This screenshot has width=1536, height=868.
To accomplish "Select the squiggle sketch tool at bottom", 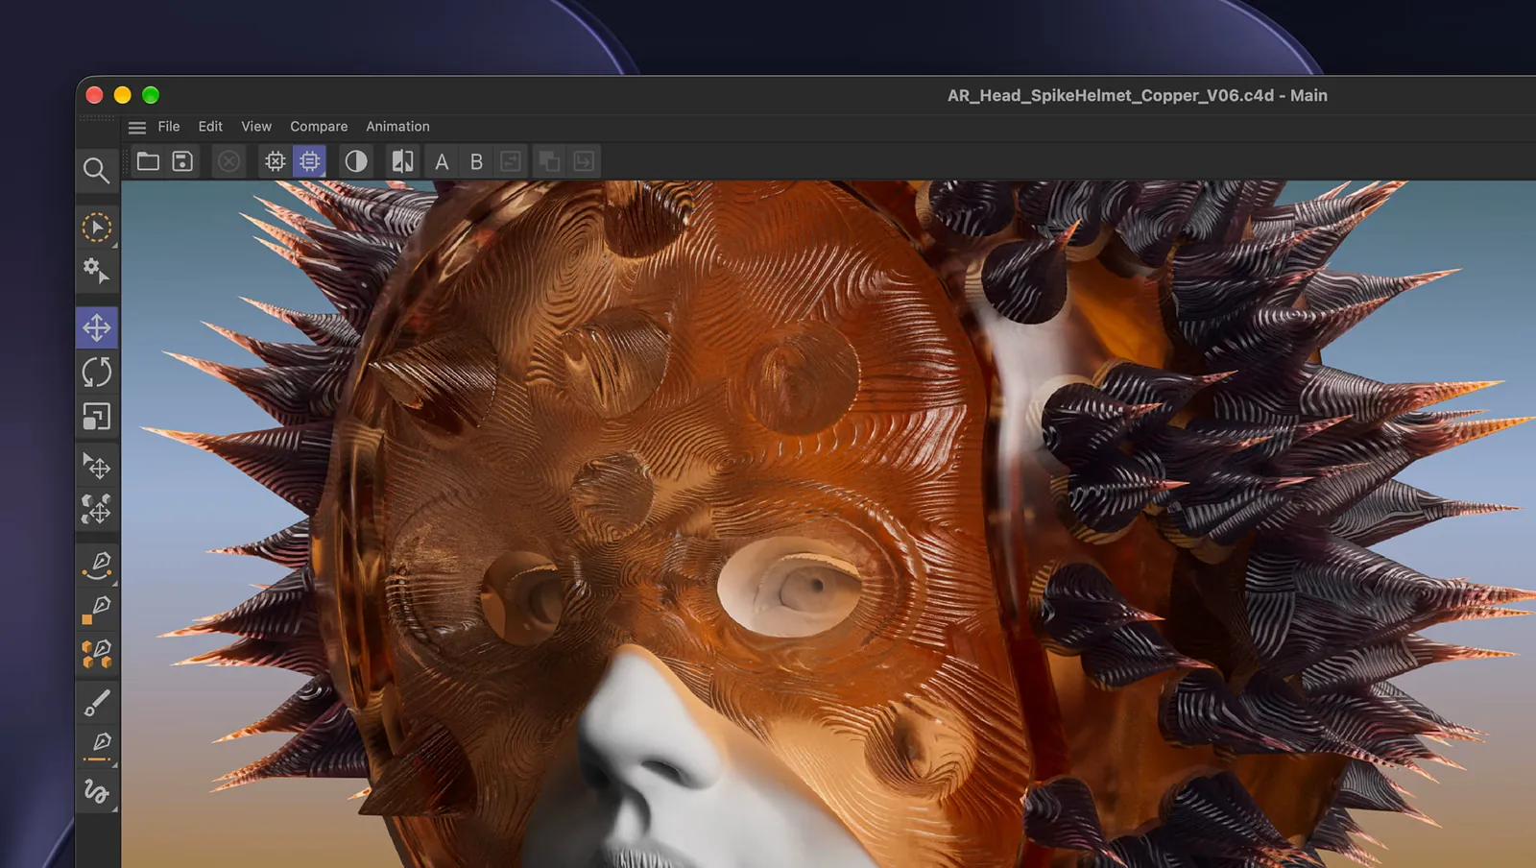I will pyautogui.click(x=96, y=791).
